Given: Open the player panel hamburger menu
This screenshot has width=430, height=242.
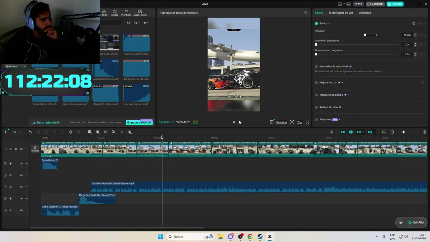Looking at the screenshot, I should (x=306, y=13).
